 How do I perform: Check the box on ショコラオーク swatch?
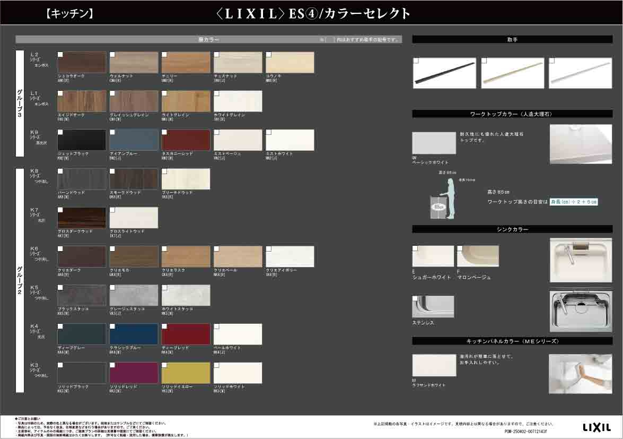point(60,54)
